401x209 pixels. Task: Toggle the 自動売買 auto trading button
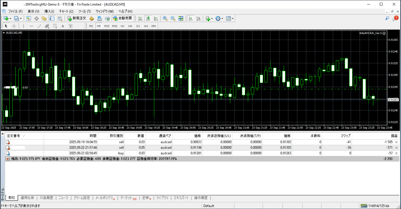tap(122, 18)
